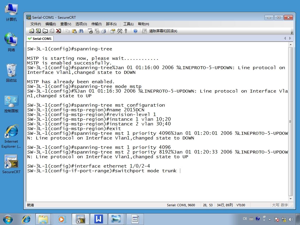
Task: Open the 脚本(S) menu
Action: coord(111,24)
